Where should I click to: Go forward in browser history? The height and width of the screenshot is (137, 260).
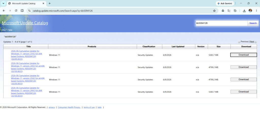[x=10, y=11]
